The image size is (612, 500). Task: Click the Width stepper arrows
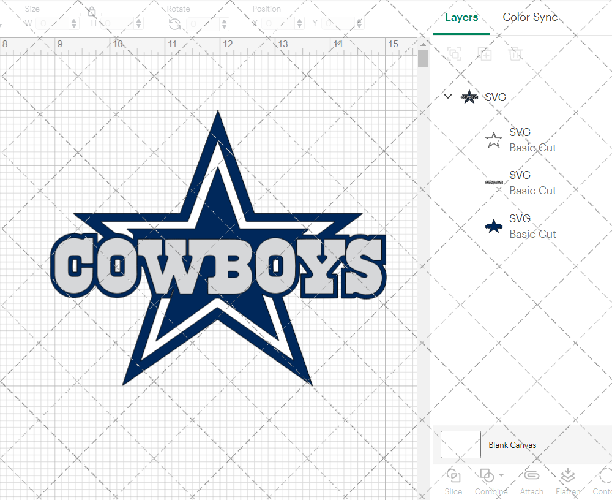(74, 24)
